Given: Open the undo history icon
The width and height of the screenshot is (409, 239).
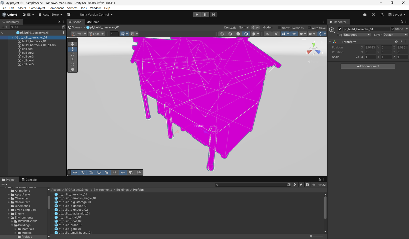Looking at the screenshot, I should [373, 15].
